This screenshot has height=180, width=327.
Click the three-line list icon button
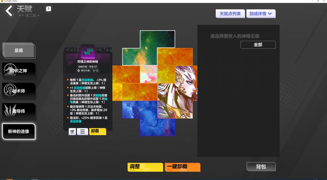click(x=82, y=132)
